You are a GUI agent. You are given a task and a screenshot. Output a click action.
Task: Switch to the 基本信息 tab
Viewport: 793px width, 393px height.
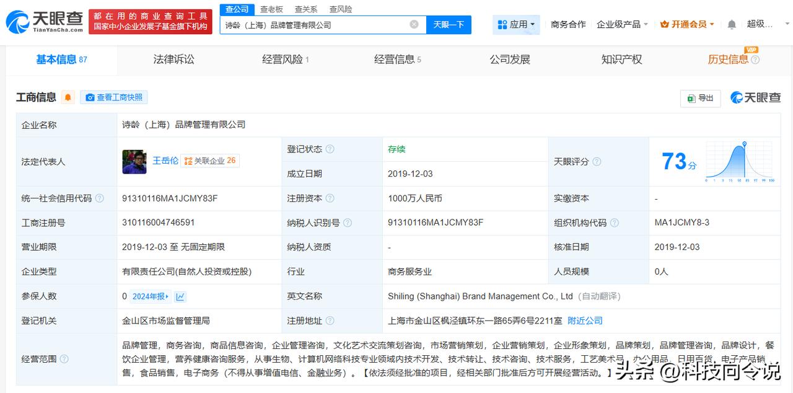61,60
